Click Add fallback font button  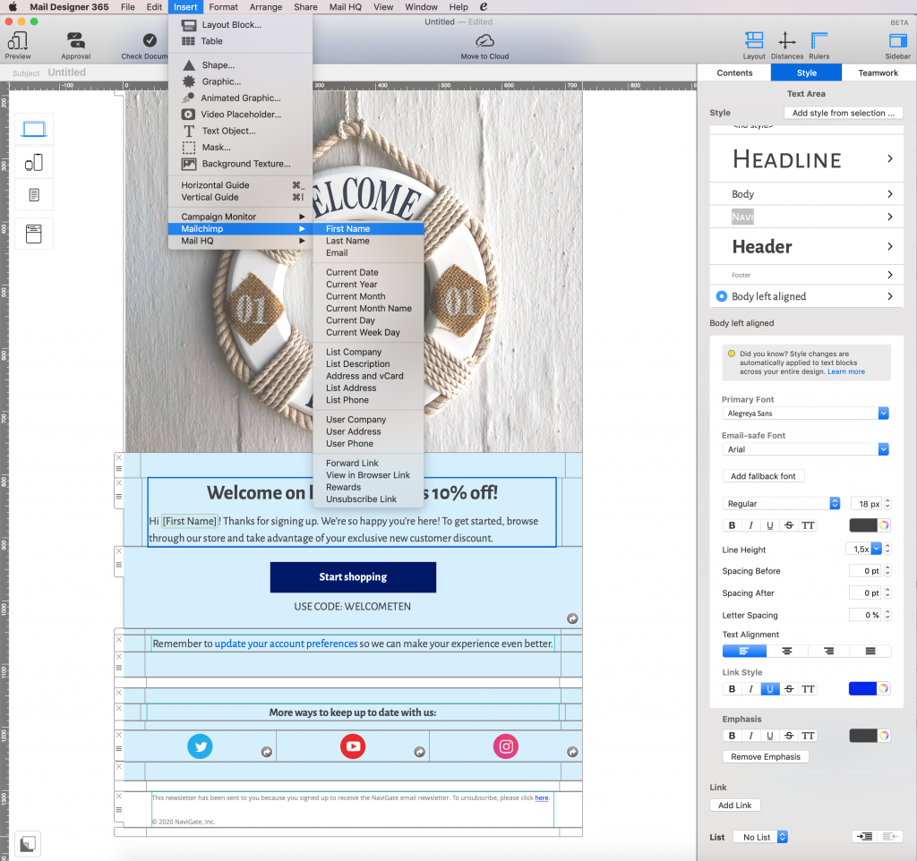click(763, 476)
